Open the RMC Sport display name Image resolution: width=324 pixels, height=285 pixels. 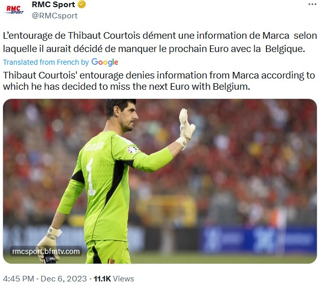(53, 5)
